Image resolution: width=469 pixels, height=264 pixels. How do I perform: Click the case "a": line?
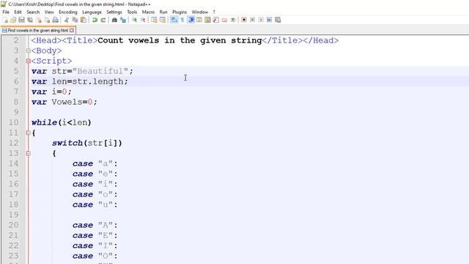(x=95, y=164)
